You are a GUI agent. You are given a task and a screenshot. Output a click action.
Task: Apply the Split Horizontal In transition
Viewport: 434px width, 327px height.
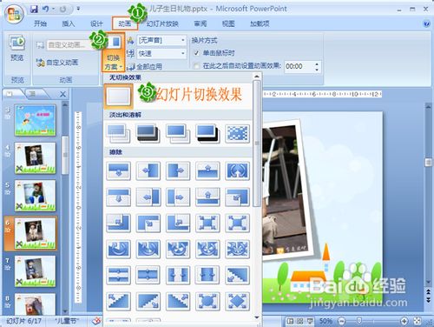(x=118, y=275)
